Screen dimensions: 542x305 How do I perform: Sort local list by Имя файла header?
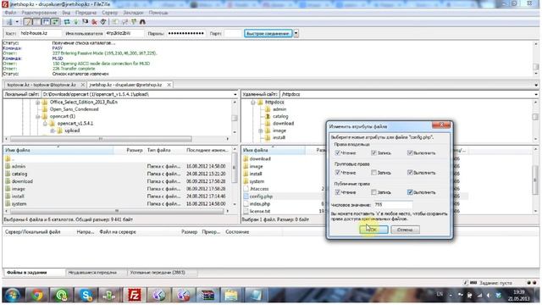58,151
